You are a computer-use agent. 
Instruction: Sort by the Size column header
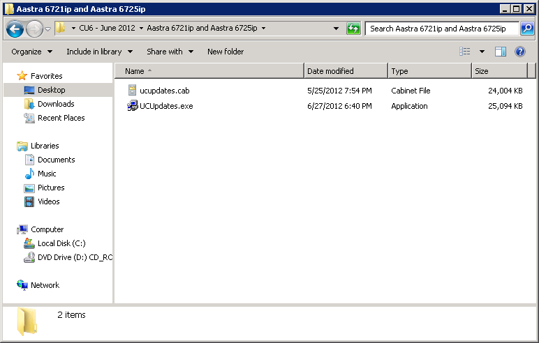pyautogui.click(x=499, y=71)
